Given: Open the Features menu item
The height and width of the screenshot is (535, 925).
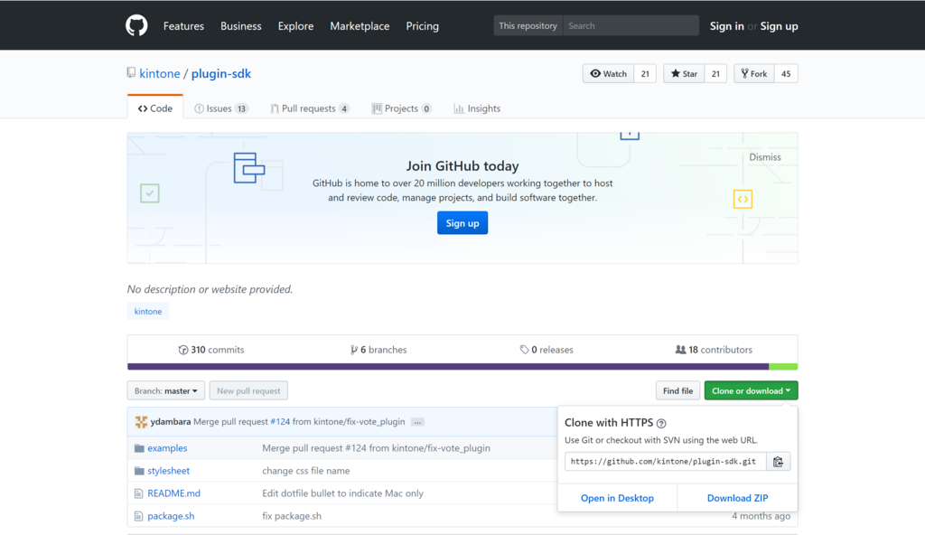Looking at the screenshot, I should [183, 26].
